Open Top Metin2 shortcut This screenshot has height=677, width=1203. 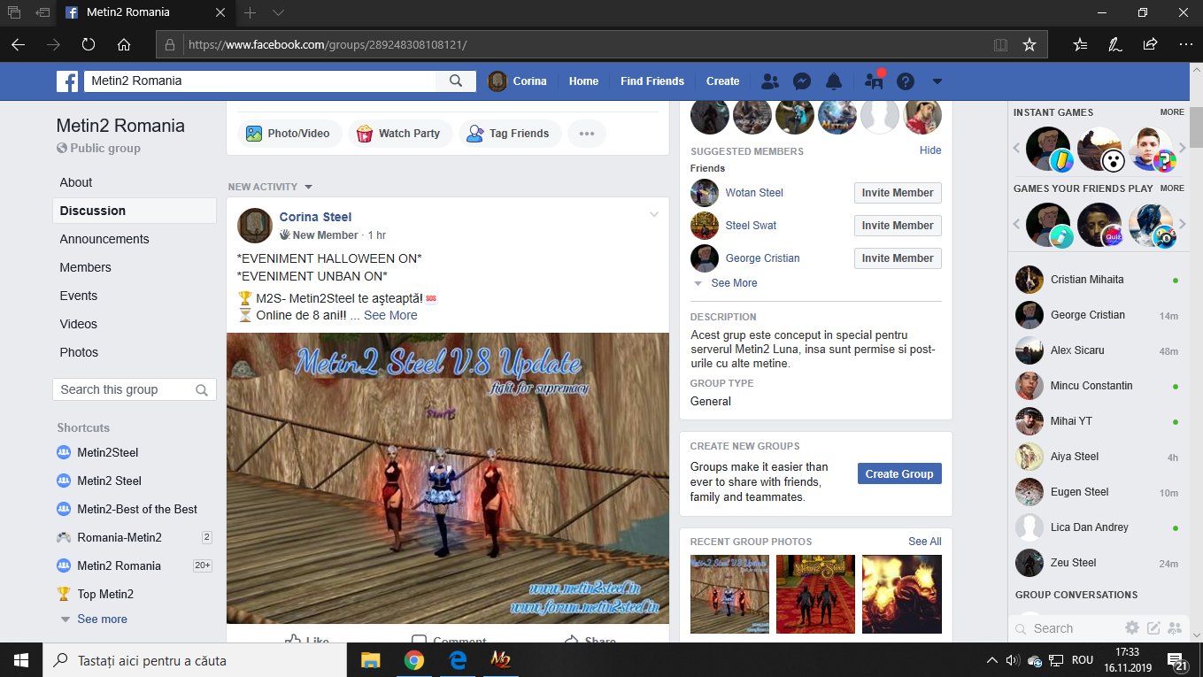click(x=105, y=594)
